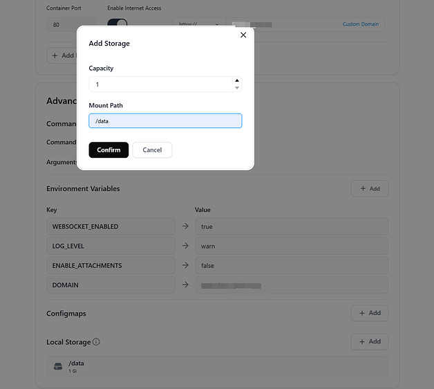Add a new environment variable
This screenshot has width=434, height=389.
click(369, 188)
